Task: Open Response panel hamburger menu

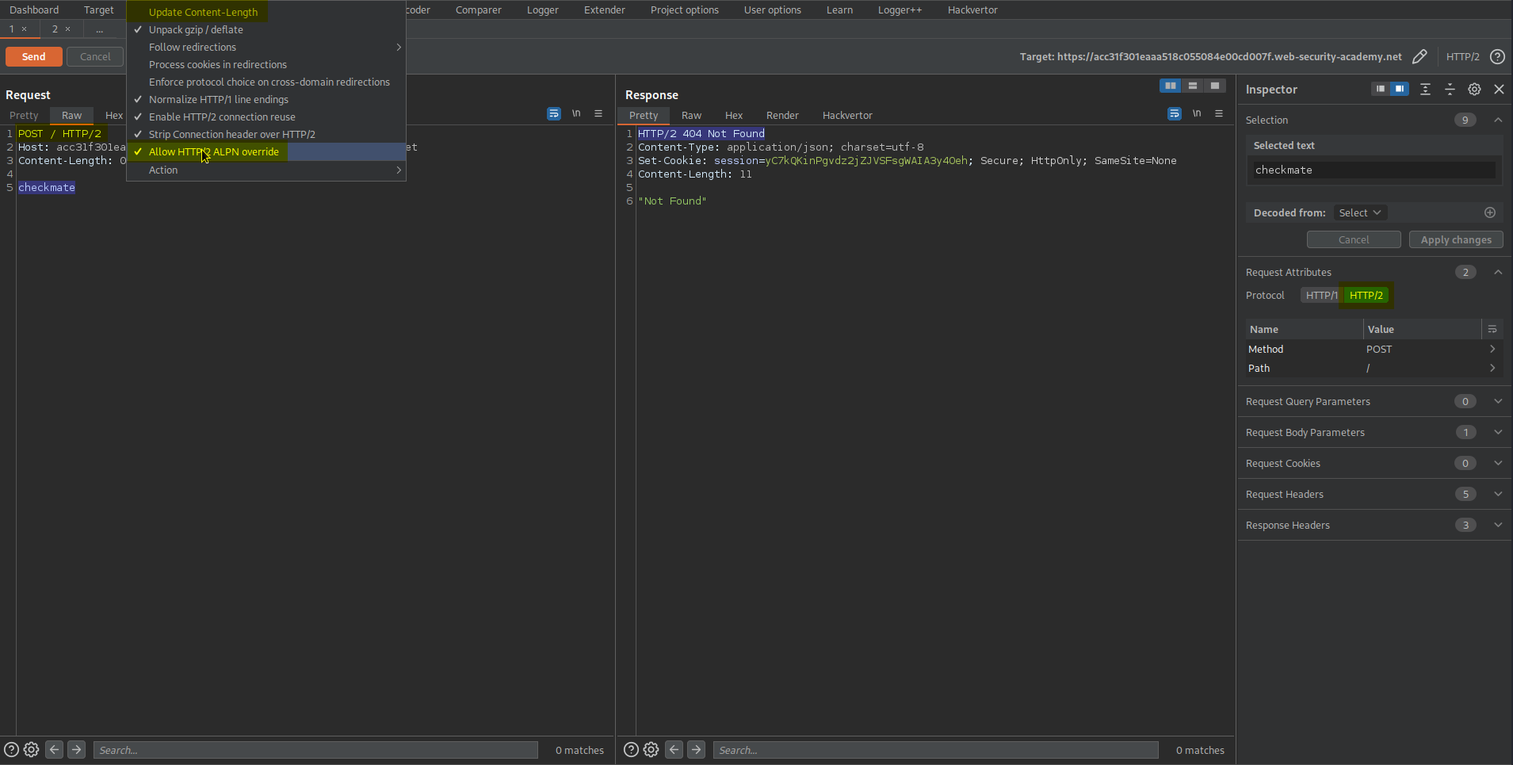Action: (x=1219, y=114)
